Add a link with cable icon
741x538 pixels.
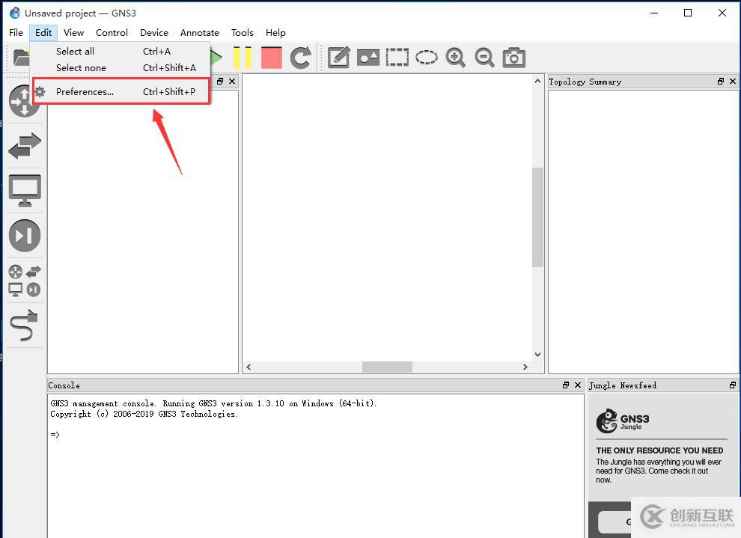[x=23, y=325]
